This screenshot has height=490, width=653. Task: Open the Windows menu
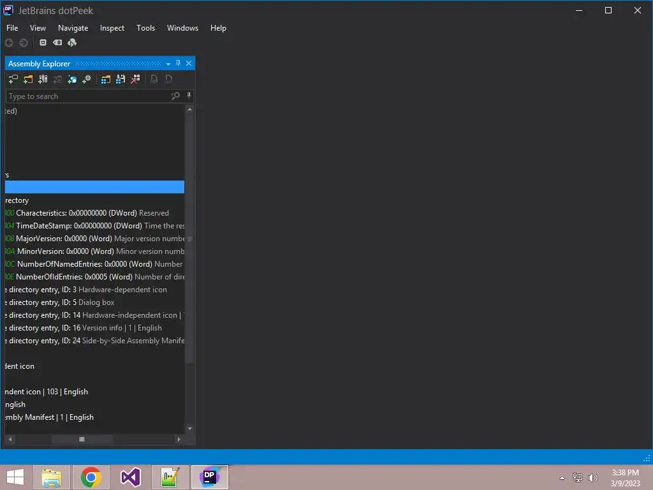182,28
